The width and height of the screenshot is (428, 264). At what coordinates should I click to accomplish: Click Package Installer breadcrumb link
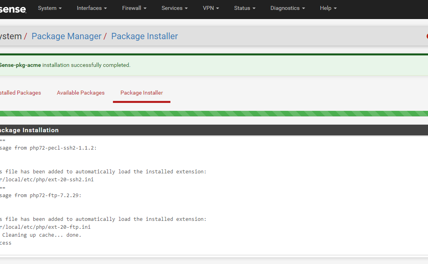(144, 36)
